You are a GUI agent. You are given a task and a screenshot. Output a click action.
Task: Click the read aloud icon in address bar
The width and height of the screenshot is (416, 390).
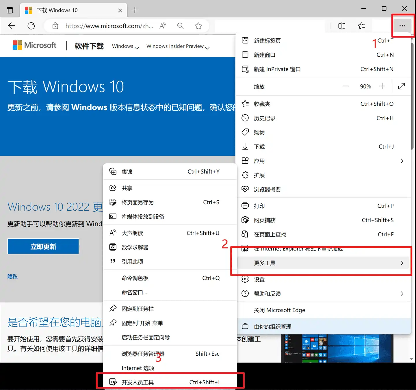(163, 26)
